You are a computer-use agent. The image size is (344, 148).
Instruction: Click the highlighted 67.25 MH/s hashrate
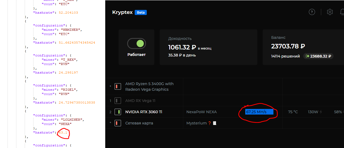pos(259,112)
